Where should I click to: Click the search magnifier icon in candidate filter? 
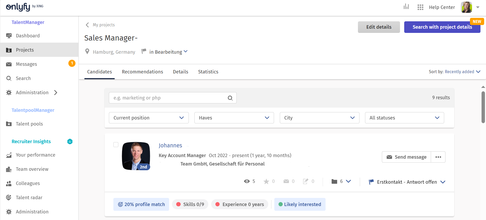point(230,98)
